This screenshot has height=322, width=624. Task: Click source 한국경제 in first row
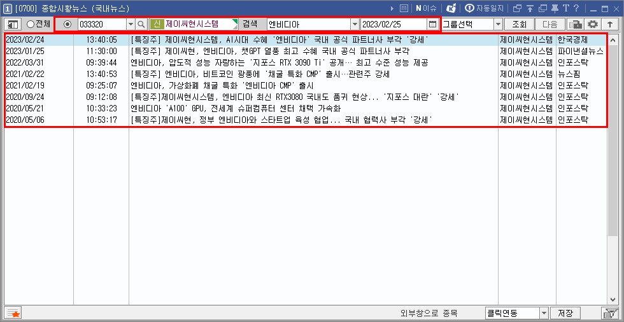[x=573, y=39]
